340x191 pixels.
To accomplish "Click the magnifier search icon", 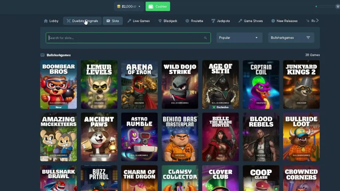I will (x=205, y=38).
